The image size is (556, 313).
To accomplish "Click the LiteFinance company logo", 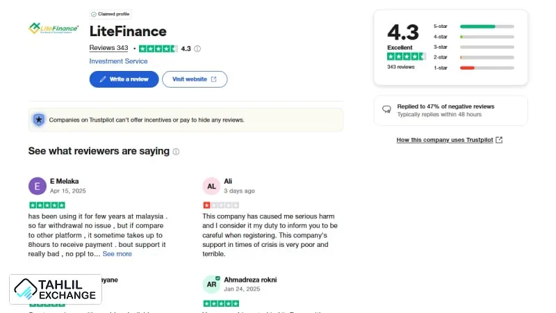I will click(54, 28).
